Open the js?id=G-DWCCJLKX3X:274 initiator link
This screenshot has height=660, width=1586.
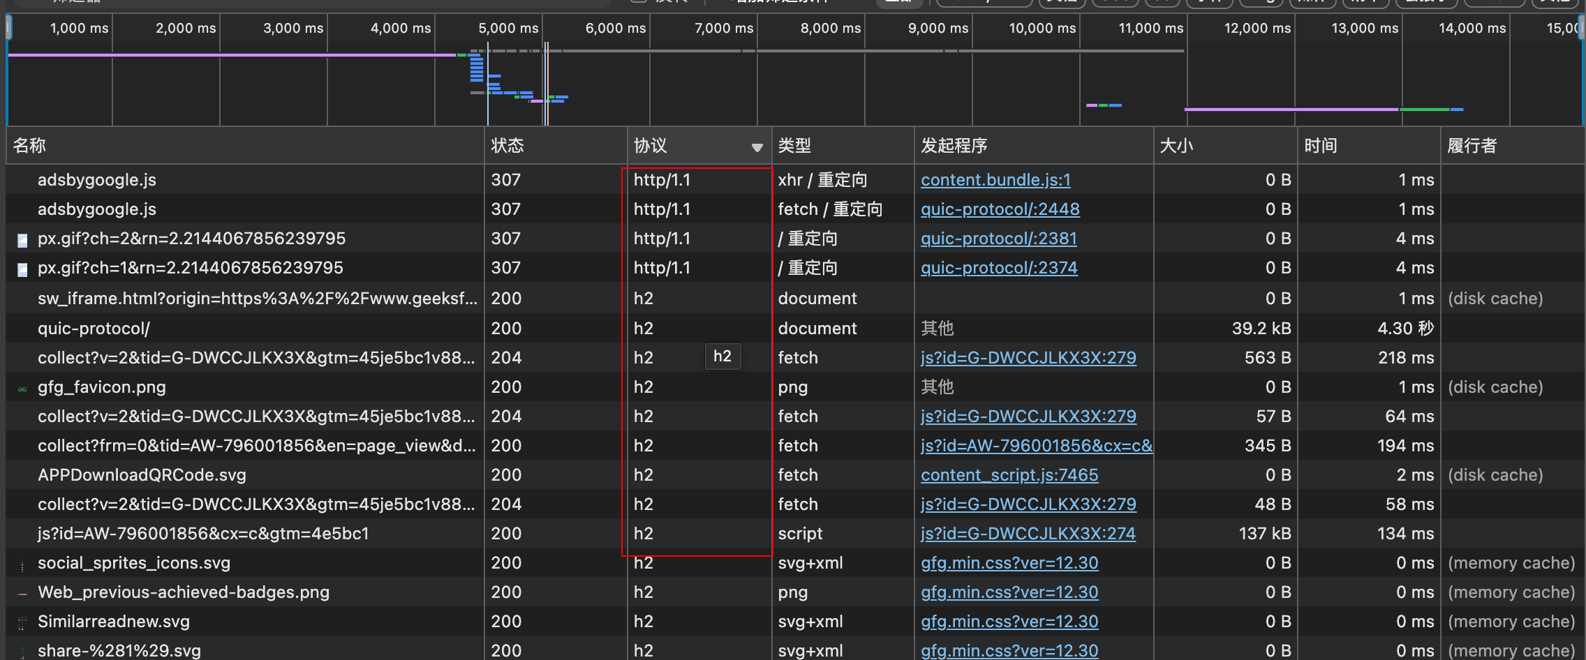tap(1028, 534)
